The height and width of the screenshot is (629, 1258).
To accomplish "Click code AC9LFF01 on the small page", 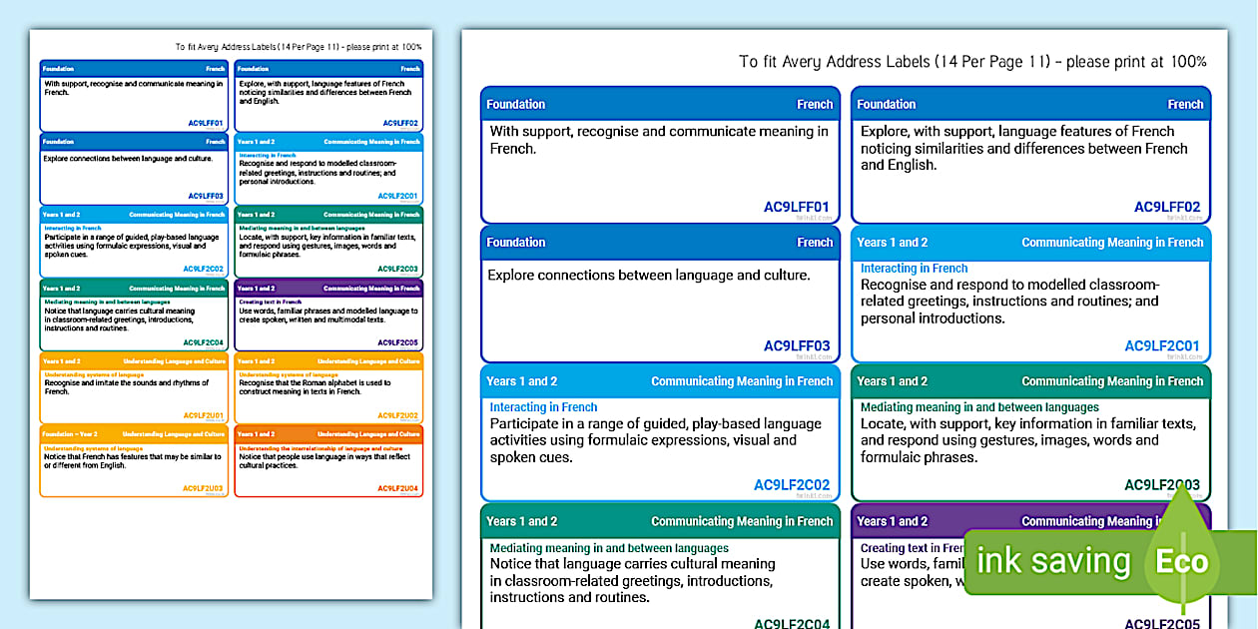I will click(207, 123).
